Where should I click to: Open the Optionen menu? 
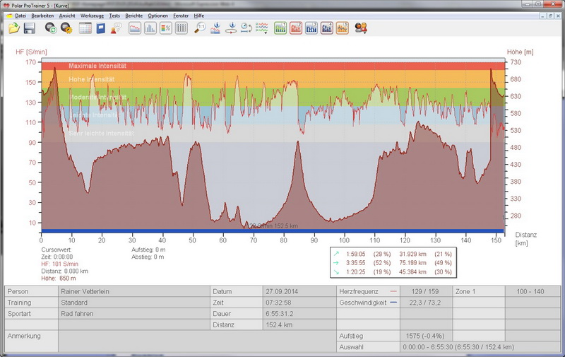157,15
